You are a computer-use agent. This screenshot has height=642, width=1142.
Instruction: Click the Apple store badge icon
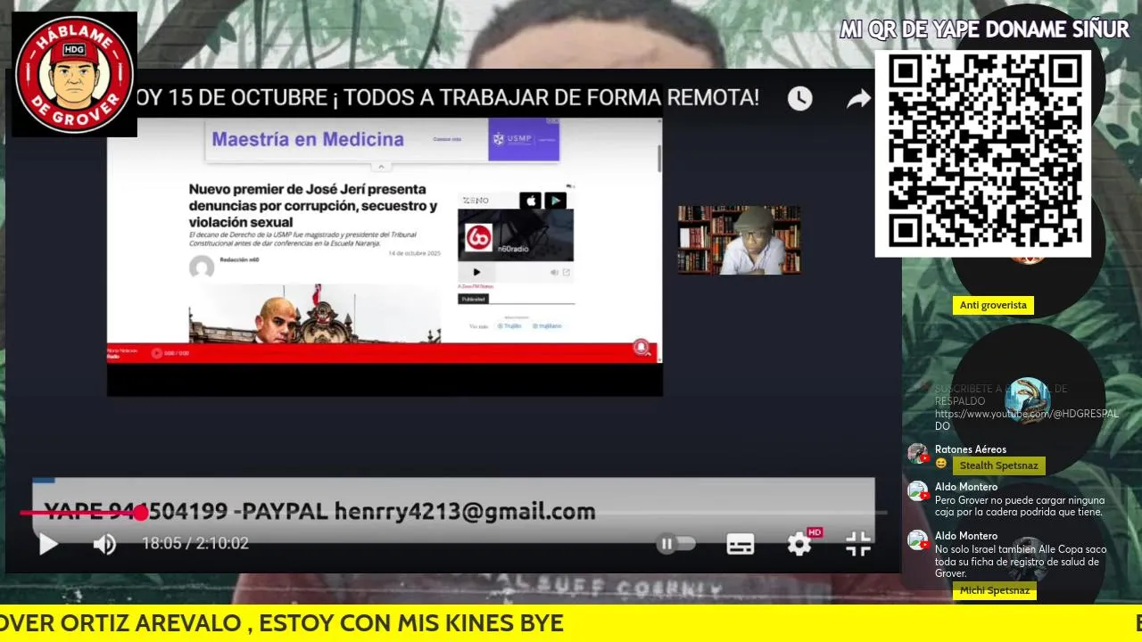pyautogui.click(x=530, y=201)
